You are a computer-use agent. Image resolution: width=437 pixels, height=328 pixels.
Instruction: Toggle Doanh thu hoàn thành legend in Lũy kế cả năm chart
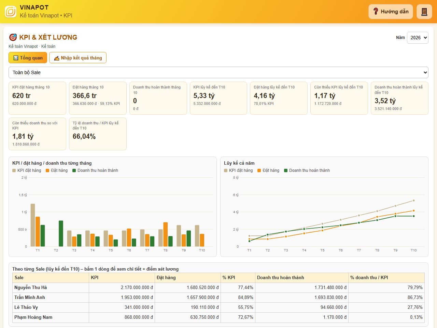click(307, 170)
